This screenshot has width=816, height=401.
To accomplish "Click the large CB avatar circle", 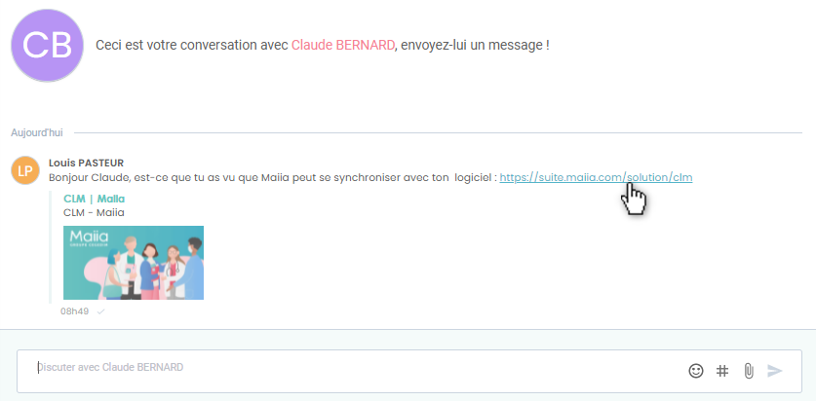I will point(46,46).
